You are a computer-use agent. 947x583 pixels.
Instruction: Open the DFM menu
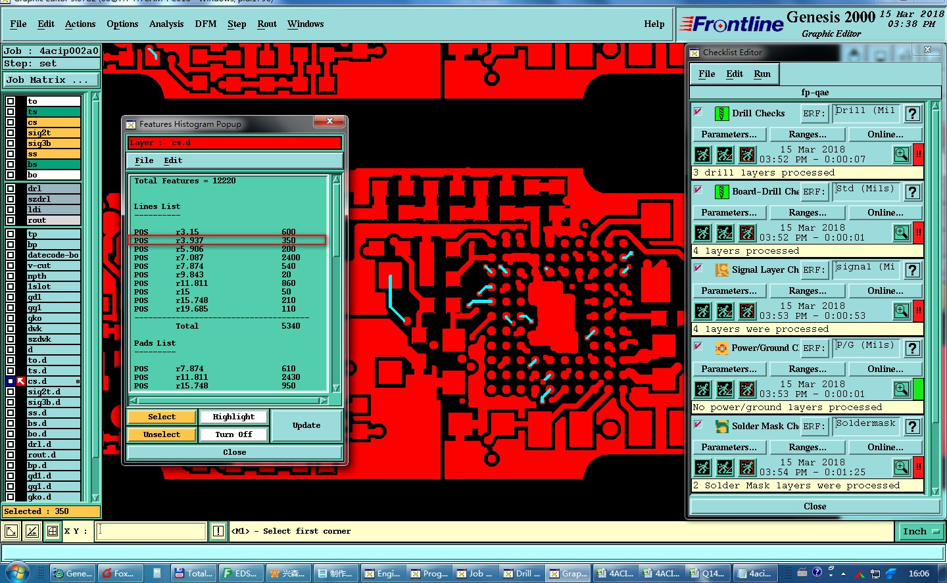click(x=206, y=24)
